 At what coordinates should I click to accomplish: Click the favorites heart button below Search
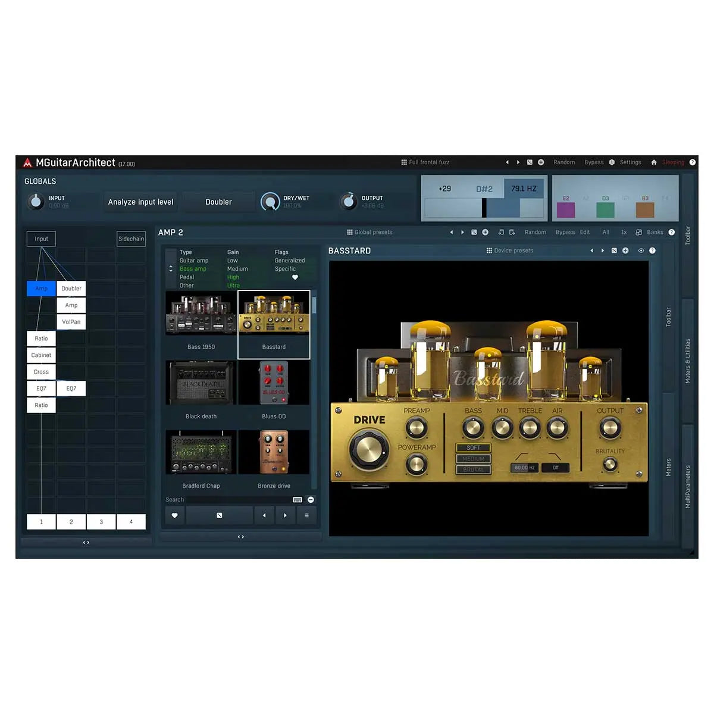coord(174,515)
